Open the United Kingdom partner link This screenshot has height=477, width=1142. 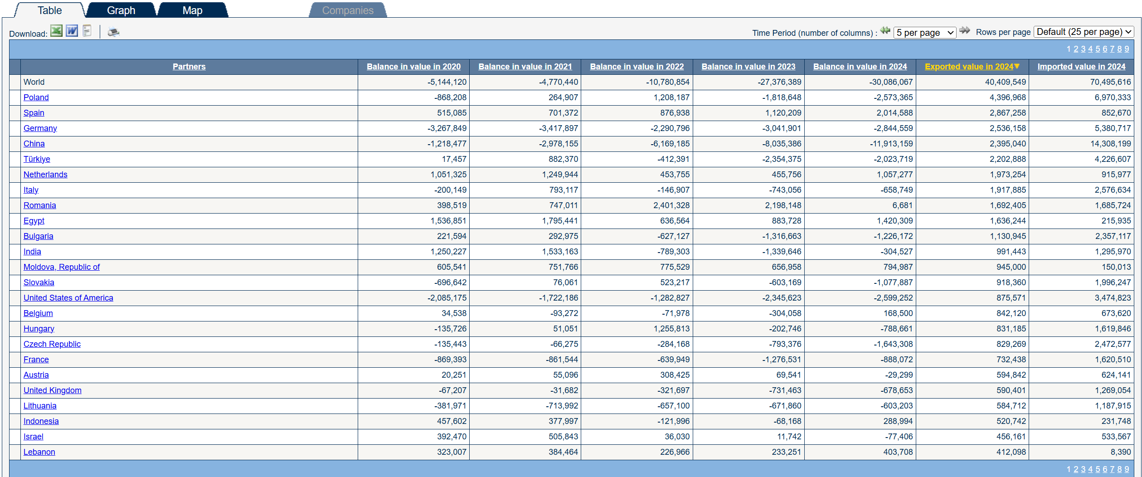pyautogui.click(x=53, y=390)
